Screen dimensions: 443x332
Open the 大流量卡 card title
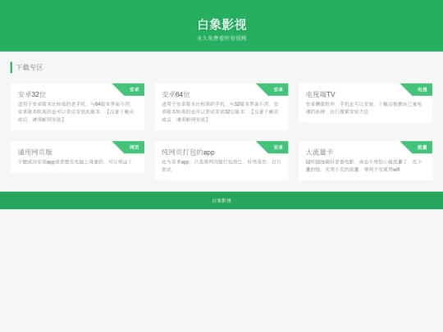coord(319,152)
